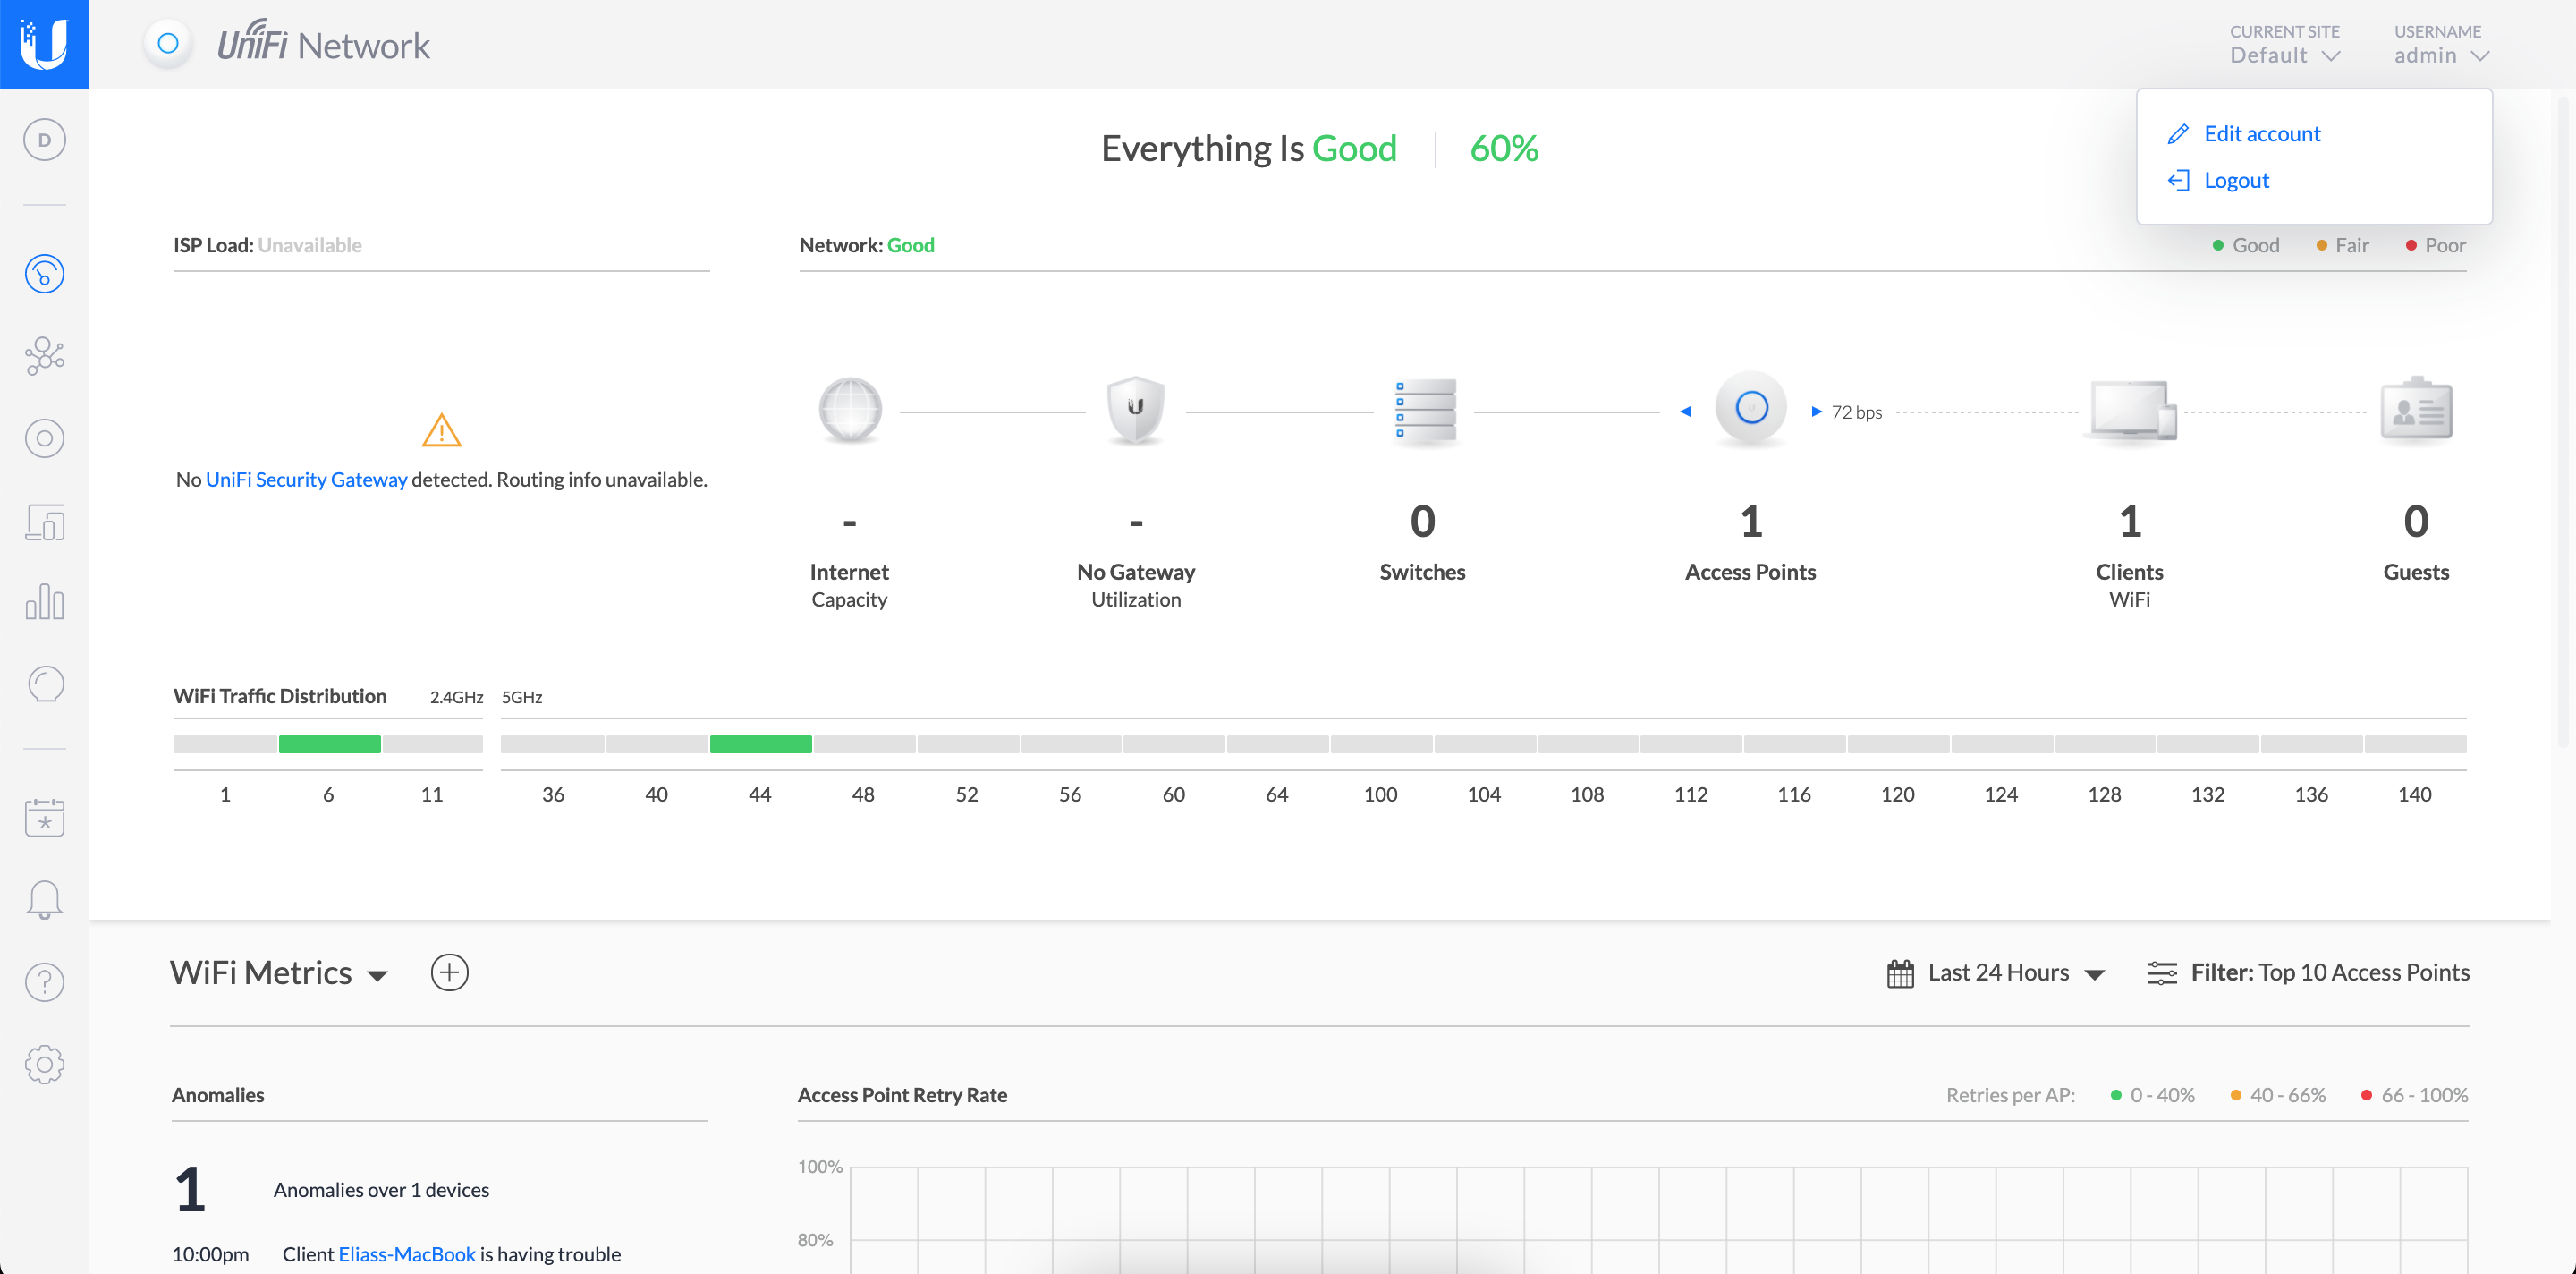
Task: Open the Eliass-MacBook client link
Action: pyautogui.click(x=406, y=1254)
